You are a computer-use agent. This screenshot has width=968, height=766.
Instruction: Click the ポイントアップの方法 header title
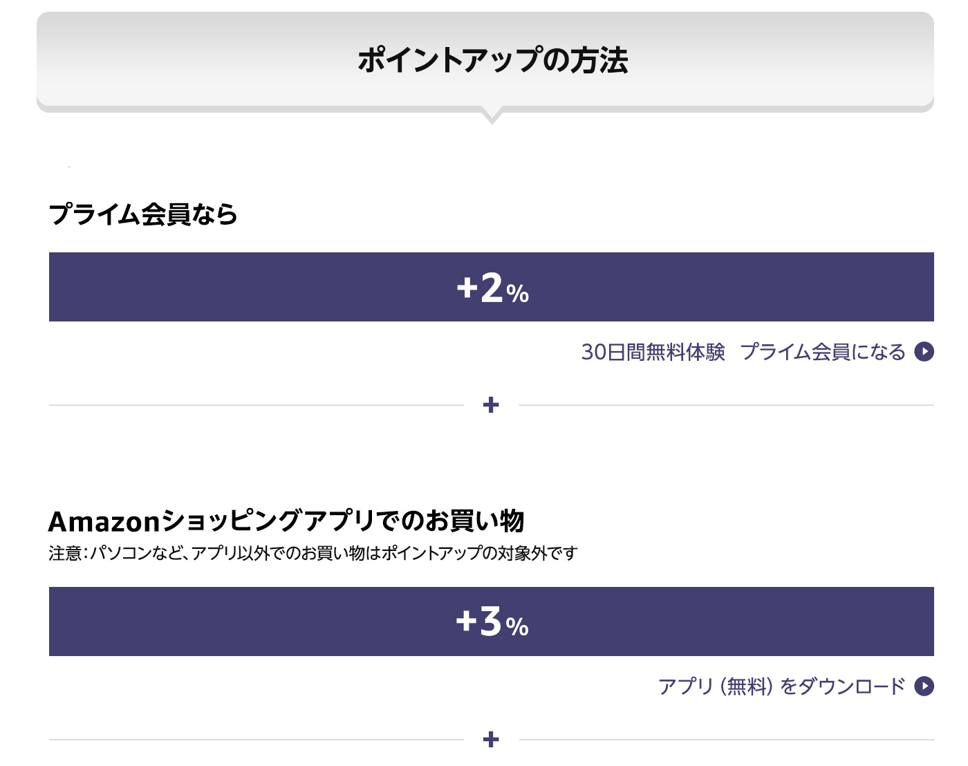[492, 60]
